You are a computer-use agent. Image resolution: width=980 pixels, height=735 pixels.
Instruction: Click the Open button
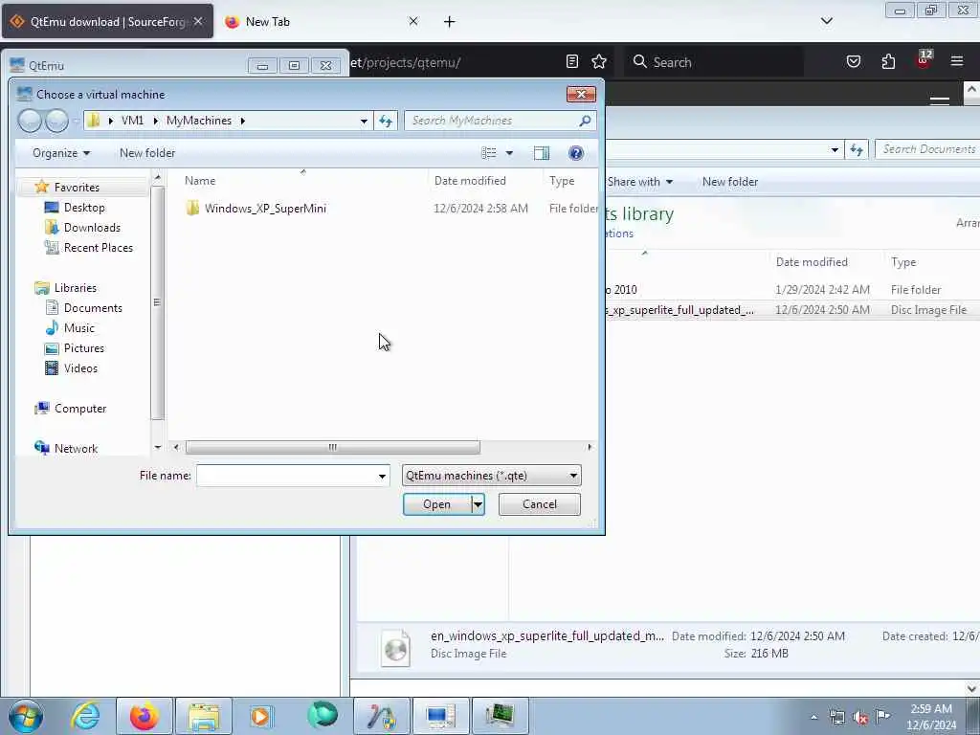click(x=436, y=504)
